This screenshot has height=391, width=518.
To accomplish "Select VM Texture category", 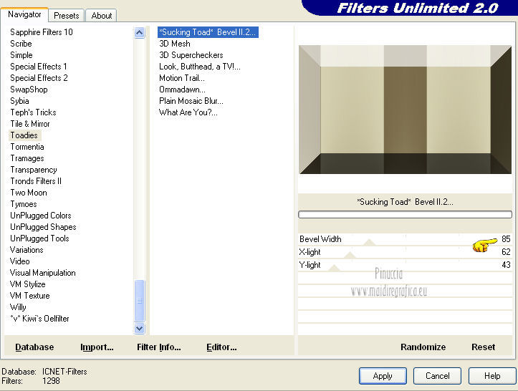I will point(29,296).
